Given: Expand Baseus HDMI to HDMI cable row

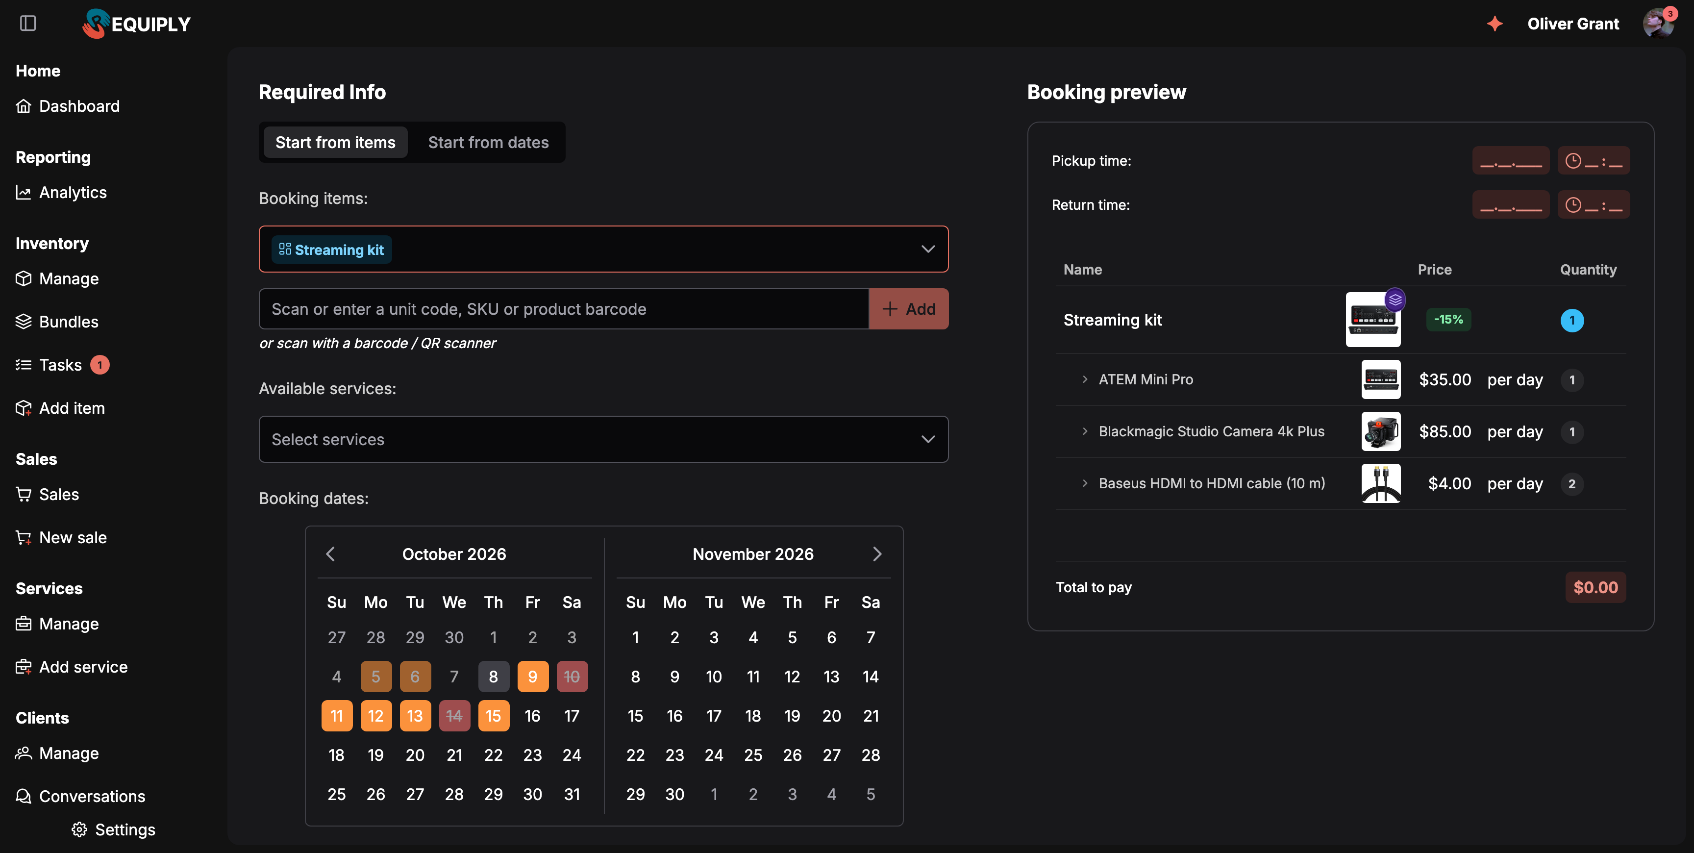Looking at the screenshot, I should [1085, 483].
